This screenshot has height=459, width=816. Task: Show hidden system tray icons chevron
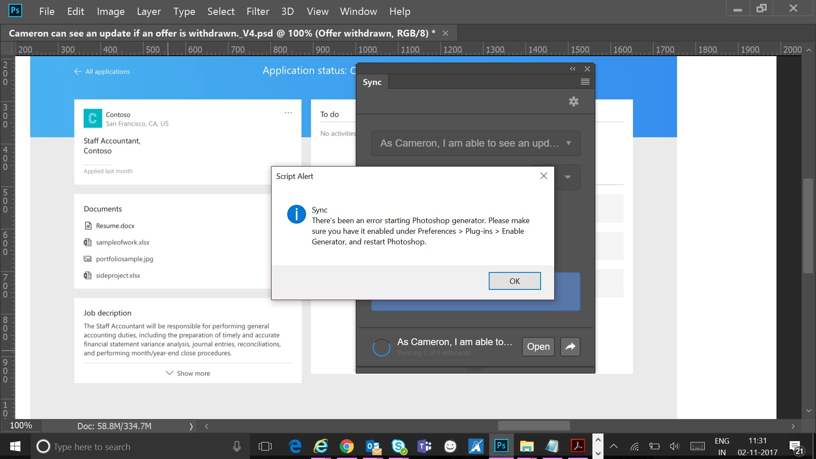[613, 446]
